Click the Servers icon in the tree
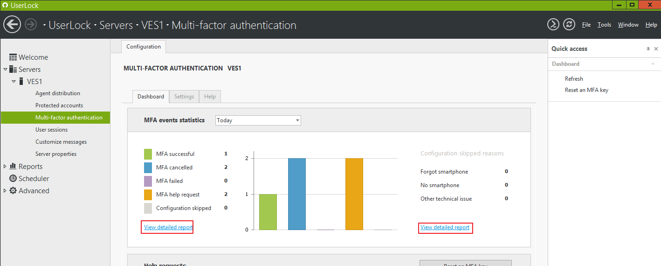Image resolution: width=661 pixels, height=266 pixels. 13,70
